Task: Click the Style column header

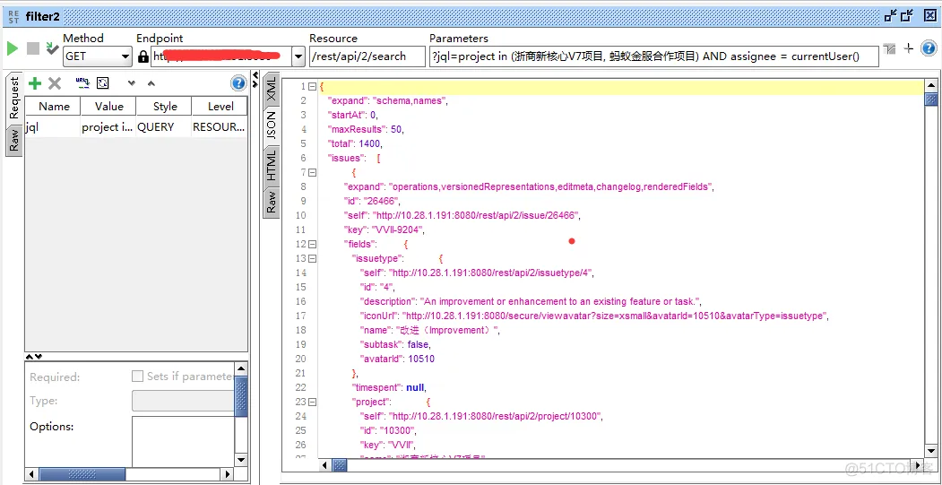Action: point(165,107)
